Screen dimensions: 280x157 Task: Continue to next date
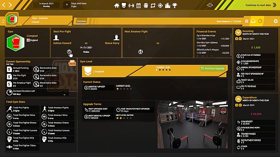tap(261, 5)
